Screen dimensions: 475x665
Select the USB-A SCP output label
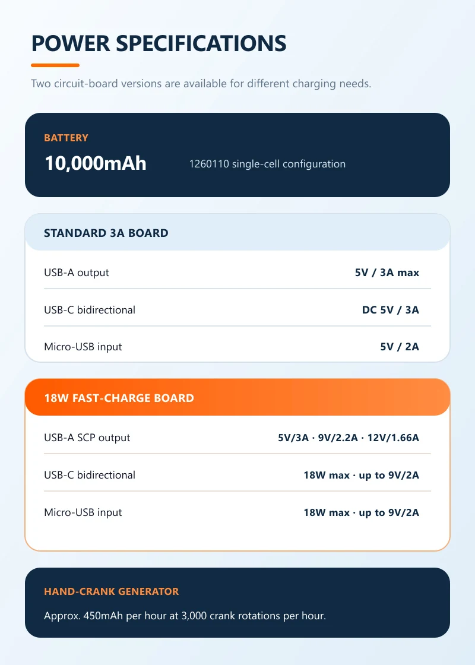coord(87,438)
